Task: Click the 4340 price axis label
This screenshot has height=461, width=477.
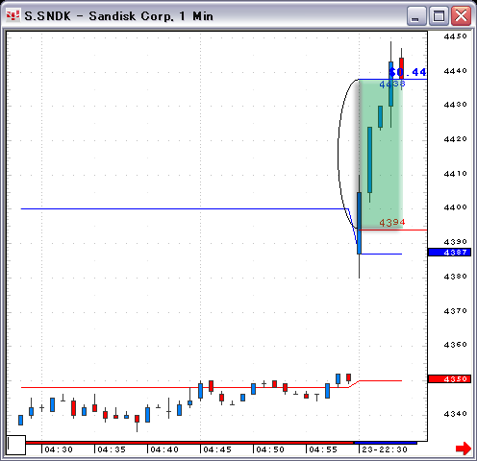Action: tap(455, 414)
